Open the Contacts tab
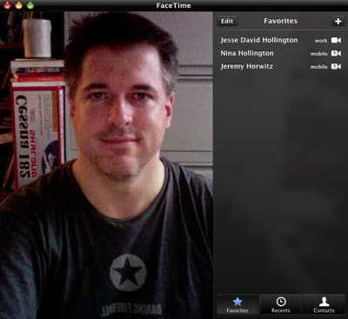Image resolution: width=348 pixels, height=319 pixels. (324, 304)
